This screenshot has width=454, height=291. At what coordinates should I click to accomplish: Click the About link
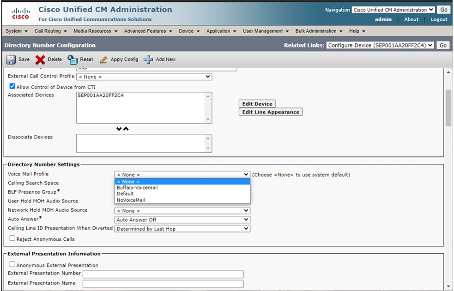411,19
